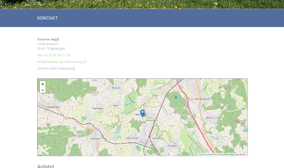This screenshot has width=284, height=168.
Task: Click the Steinmaur label on the map
Action: [x=98, y=109]
